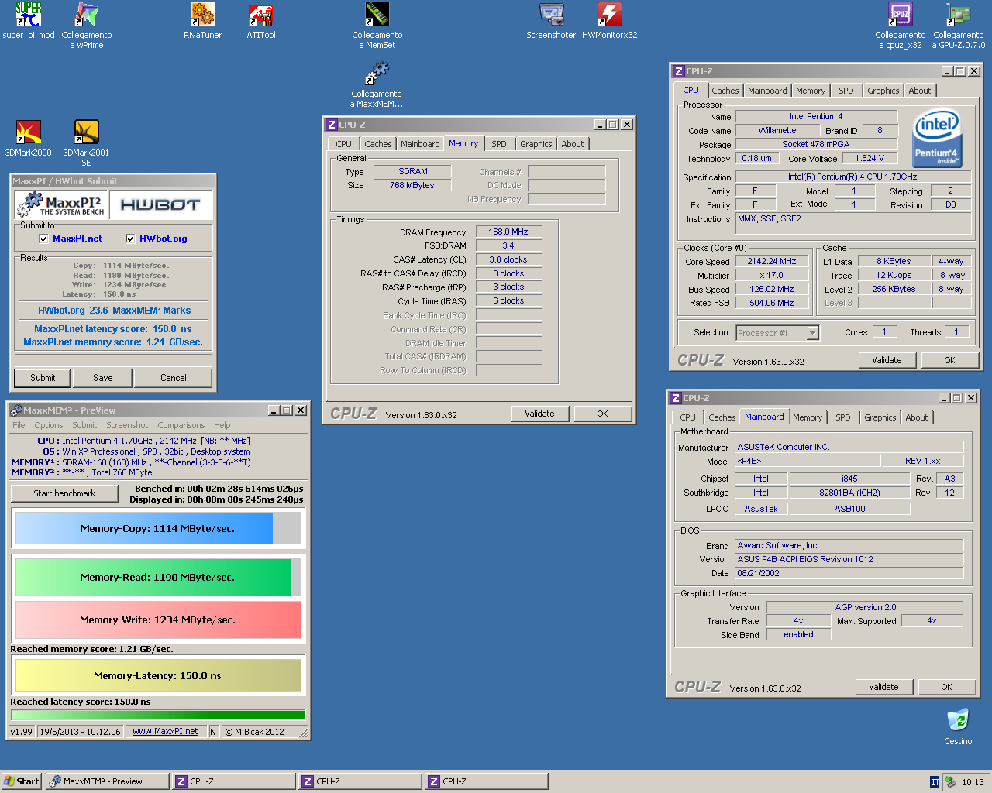Open the www.MaxxPI.net link

click(x=165, y=731)
